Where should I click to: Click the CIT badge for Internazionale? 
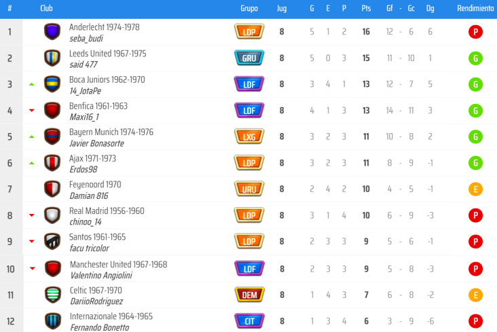point(249,321)
